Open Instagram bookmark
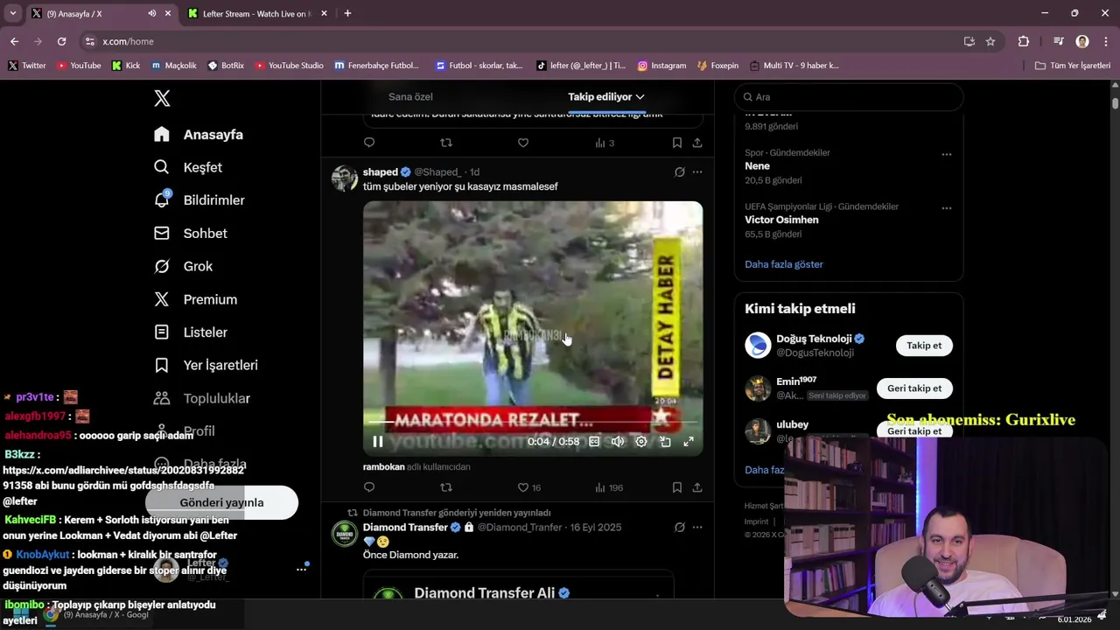This screenshot has height=630, width=1120. [661, 66]
